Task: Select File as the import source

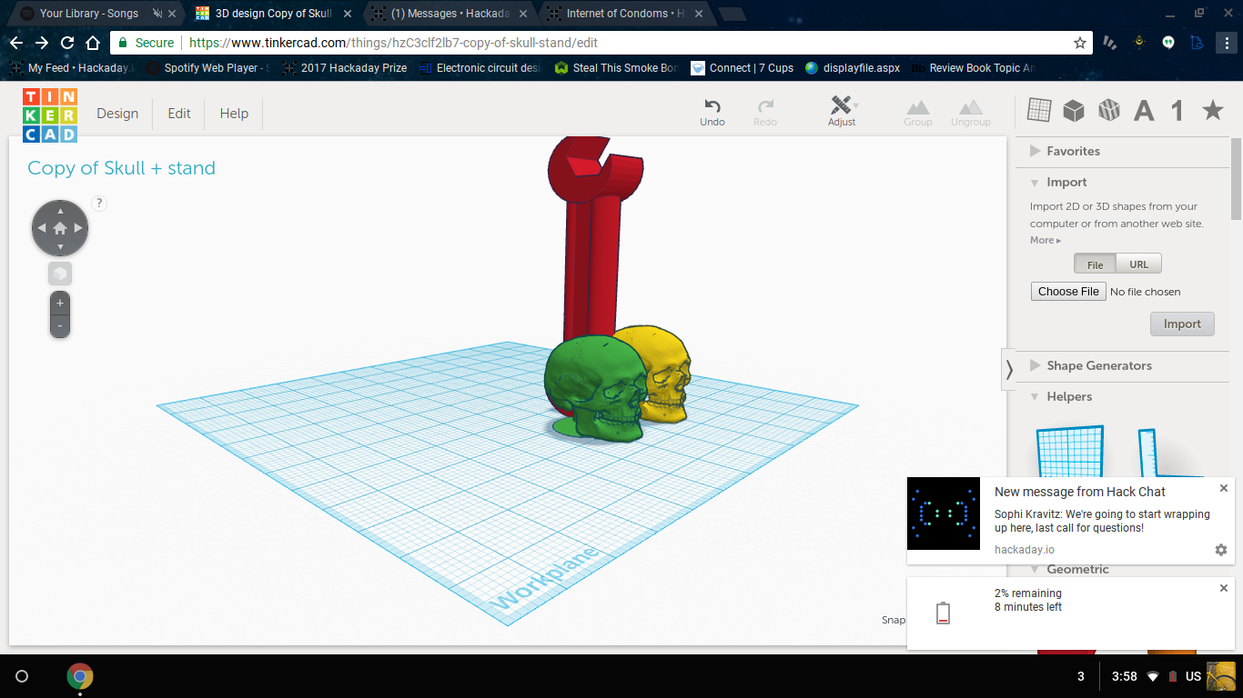Action: 1095,264
